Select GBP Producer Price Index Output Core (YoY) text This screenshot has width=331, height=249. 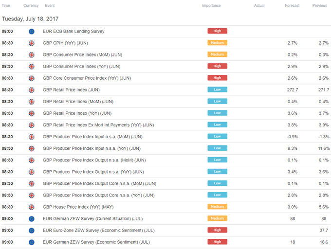[x=99, y=195]
